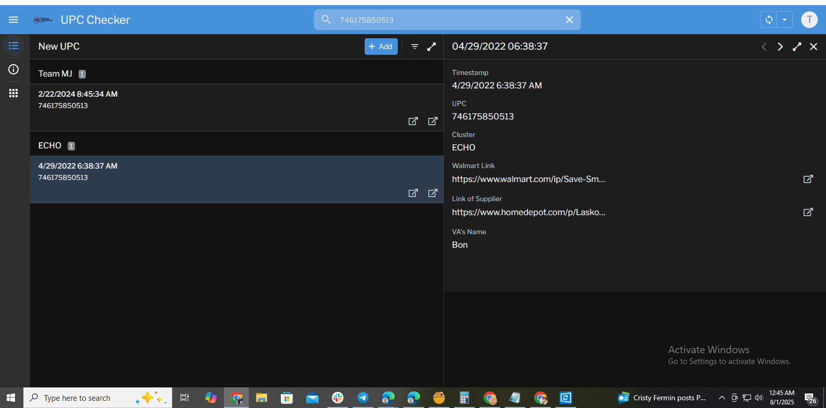Image resolution: width=826 pixels, height=408 pixels.
Task: Open the user account avatar T
Action: 809,20
